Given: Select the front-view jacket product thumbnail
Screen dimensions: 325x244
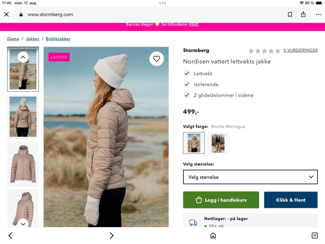Looking at the screenshot, I should pos(23,164).
